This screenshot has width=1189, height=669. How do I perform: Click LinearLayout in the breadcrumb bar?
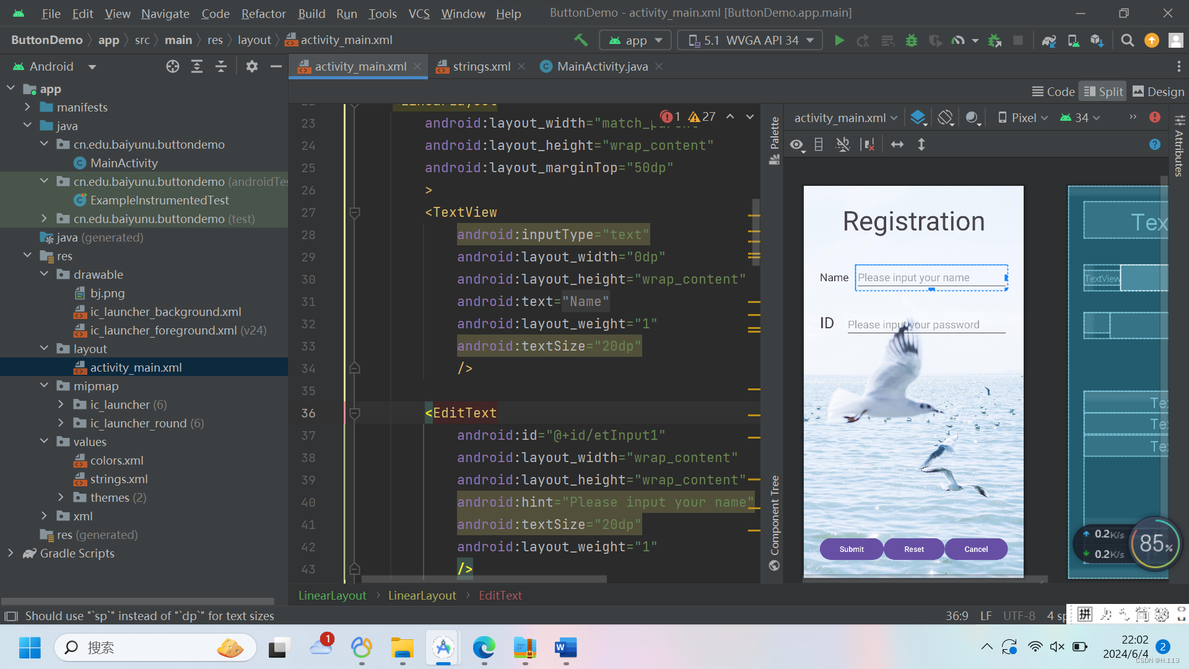click(x=332, y=595)
